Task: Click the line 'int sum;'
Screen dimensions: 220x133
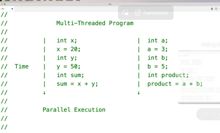Action: point(70,75)
